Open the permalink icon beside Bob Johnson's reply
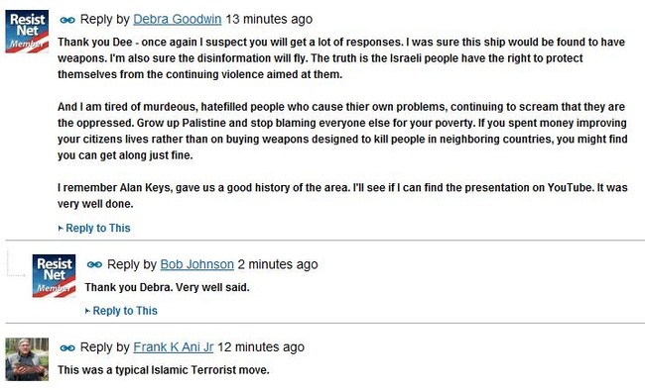 [x=94, y=265]
